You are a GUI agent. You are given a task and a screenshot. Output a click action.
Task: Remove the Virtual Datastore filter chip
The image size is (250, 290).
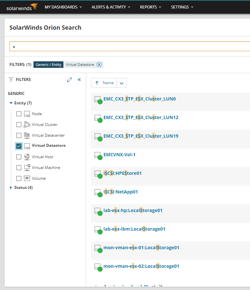tap(99, 65)
